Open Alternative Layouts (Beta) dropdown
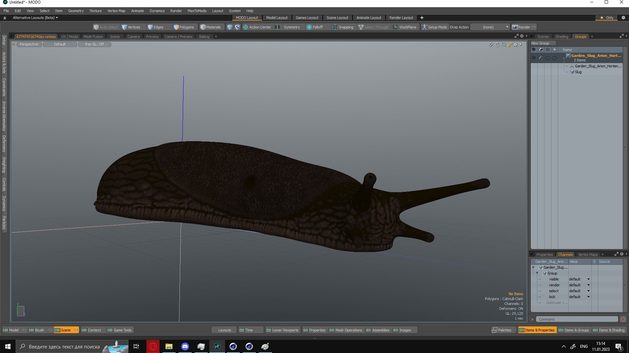Screen dimensions: 629x353 point(35,18)
